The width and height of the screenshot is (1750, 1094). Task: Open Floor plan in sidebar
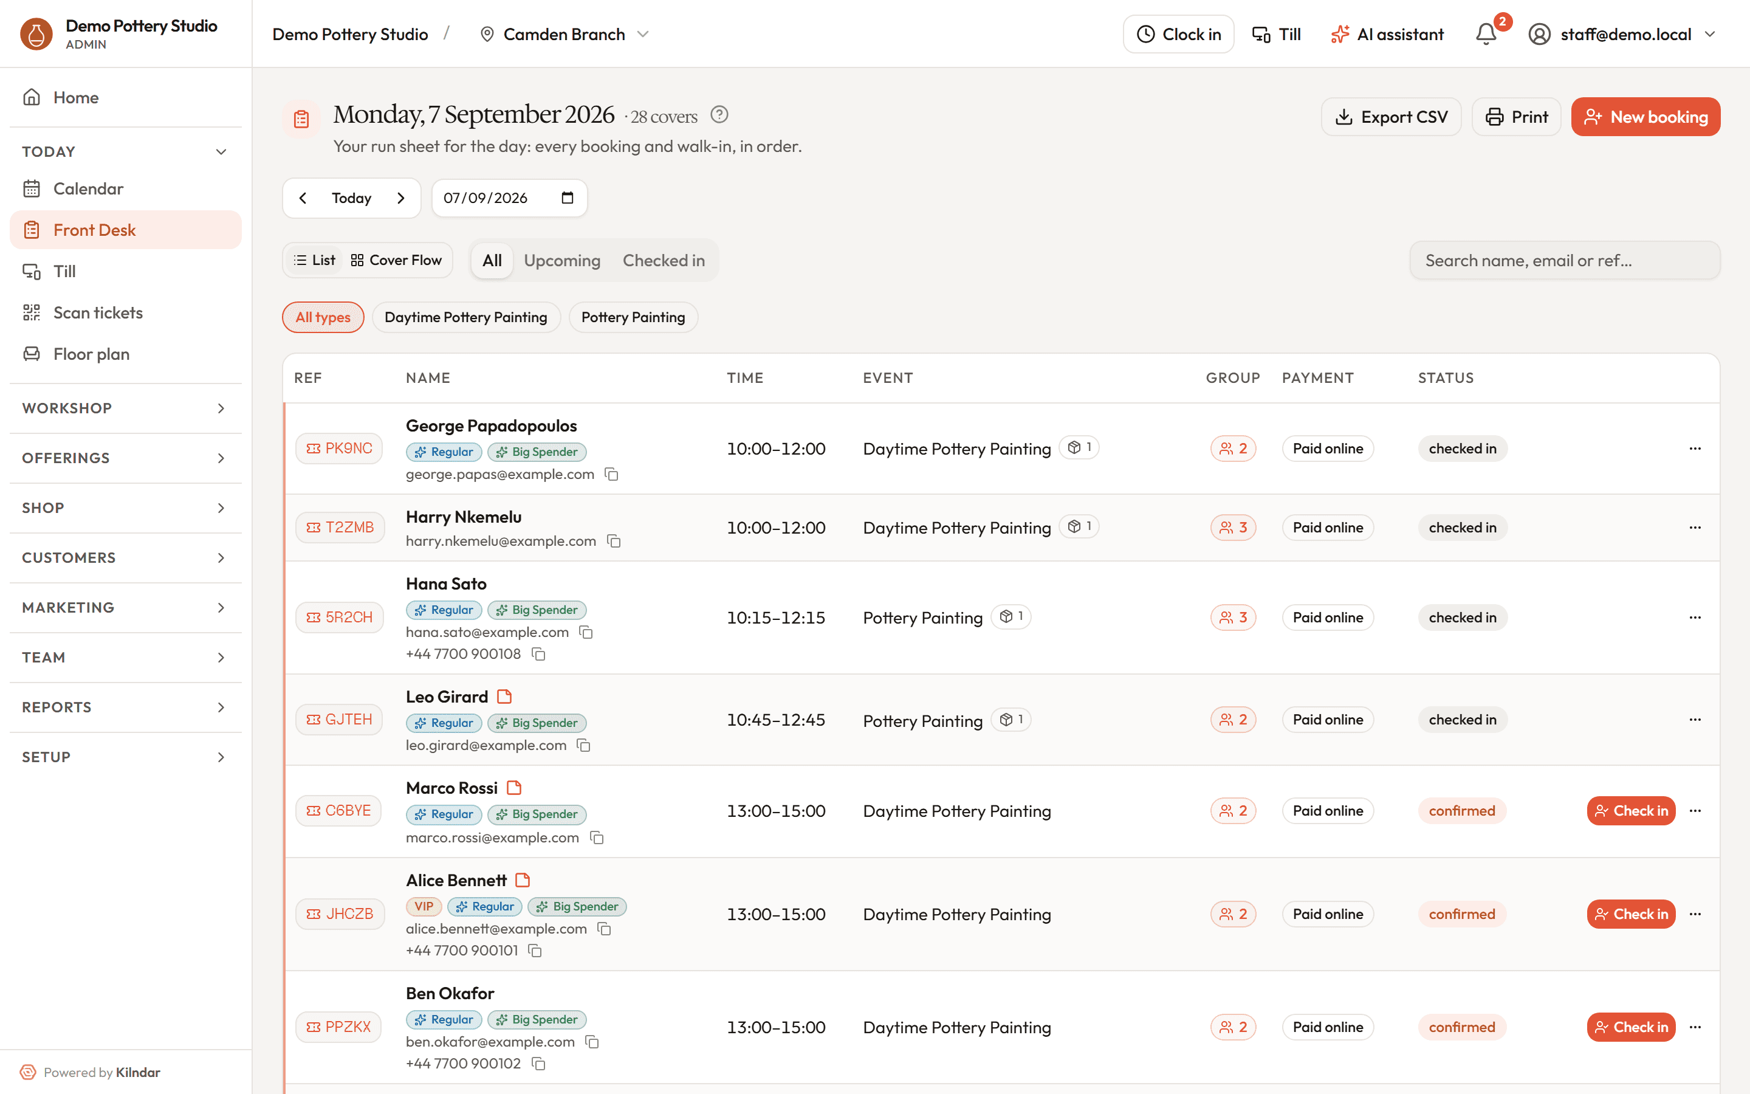coord(125,354)
